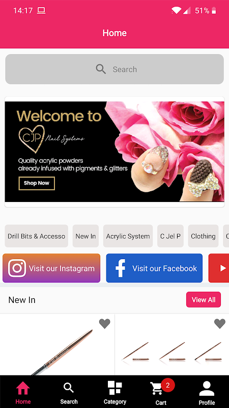Open the red YouTube play button
The height and width of the screenshot is (408, 229).
pos(219,268)
